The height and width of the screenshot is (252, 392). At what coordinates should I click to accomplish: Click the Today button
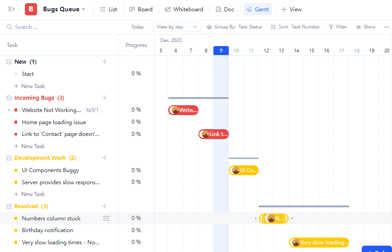click(137, 27)
